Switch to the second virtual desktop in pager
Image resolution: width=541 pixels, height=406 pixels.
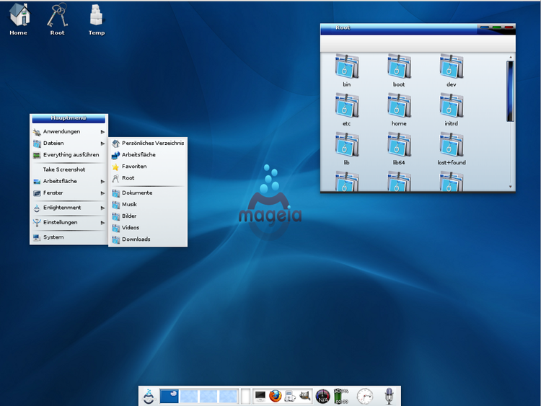coord(189,396)
